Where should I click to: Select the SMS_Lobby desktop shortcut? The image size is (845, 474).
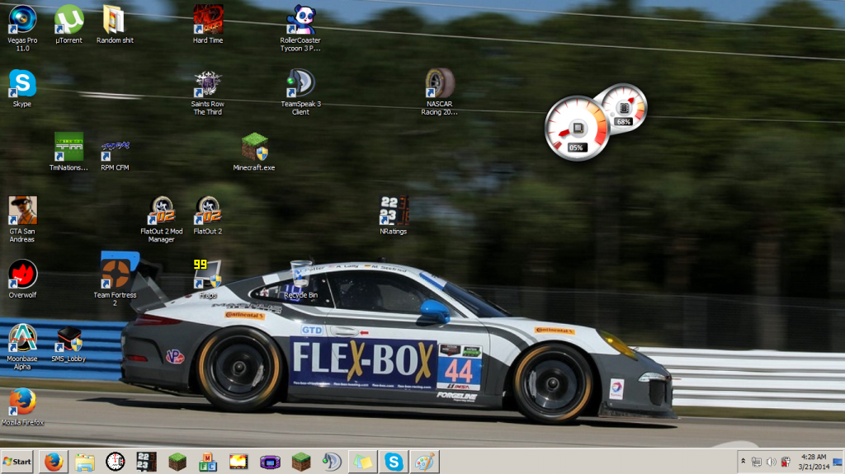68,343
